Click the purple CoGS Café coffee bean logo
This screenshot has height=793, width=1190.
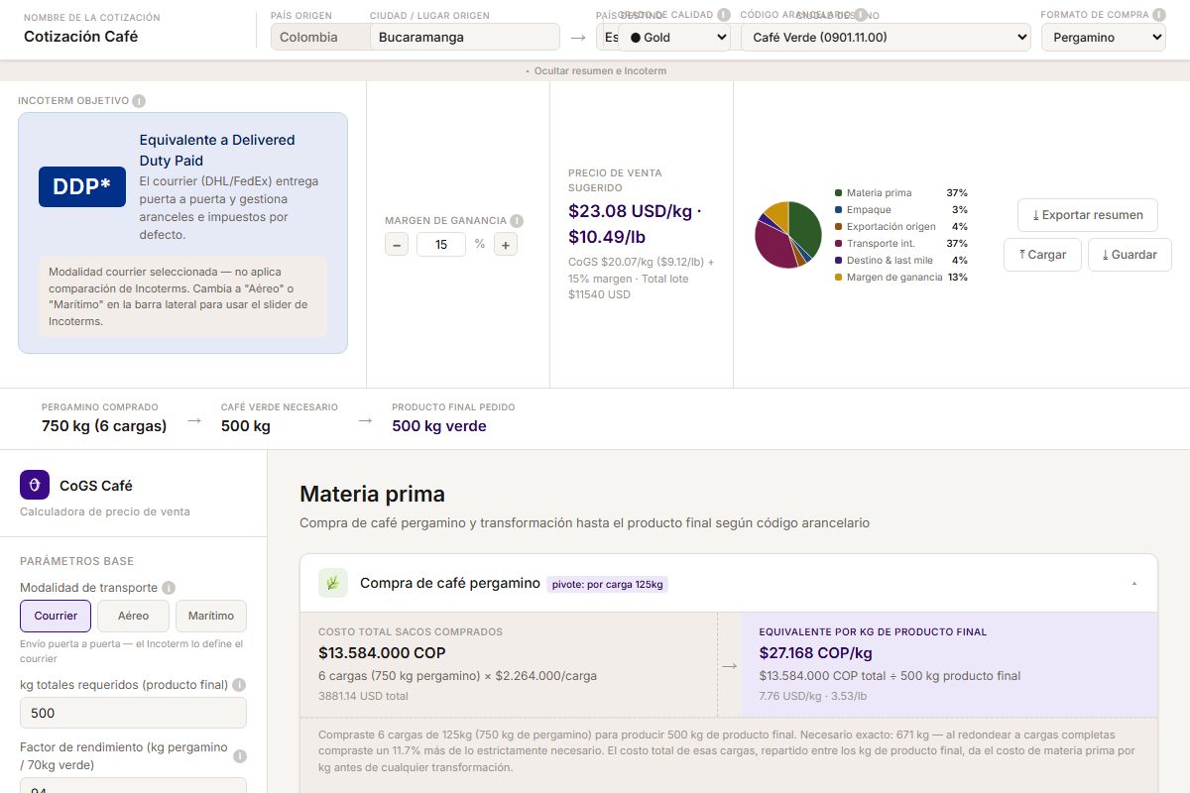click(35, 485)
